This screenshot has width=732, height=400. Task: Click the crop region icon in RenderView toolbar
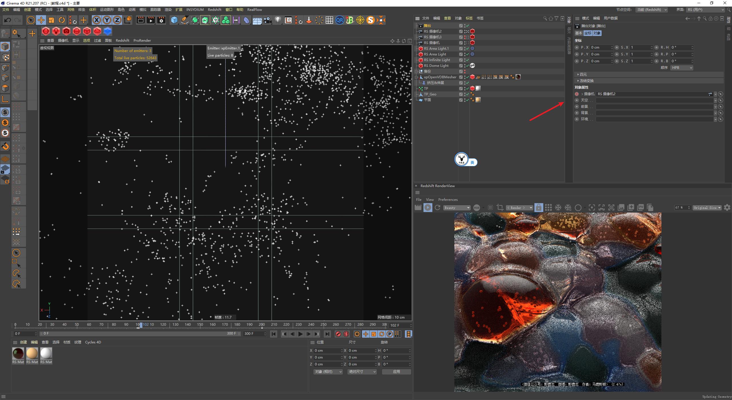tap(500, 208)
